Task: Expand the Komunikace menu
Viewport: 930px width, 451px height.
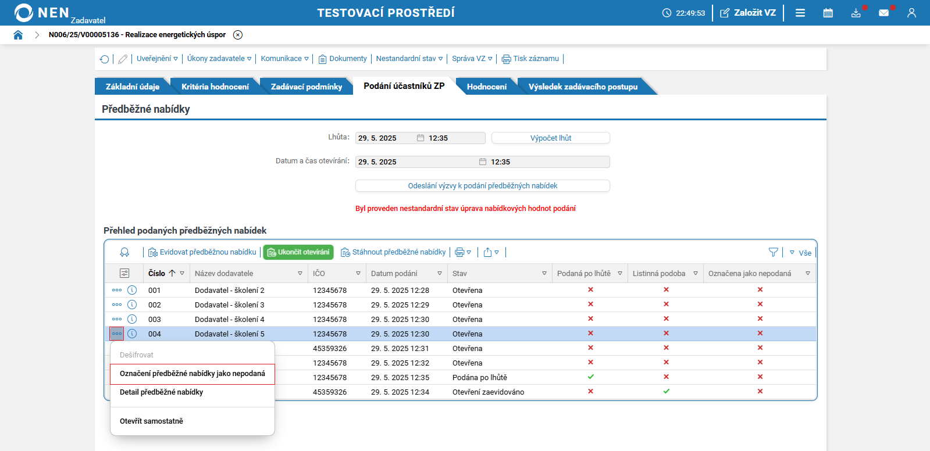Action: pos(284,59)
